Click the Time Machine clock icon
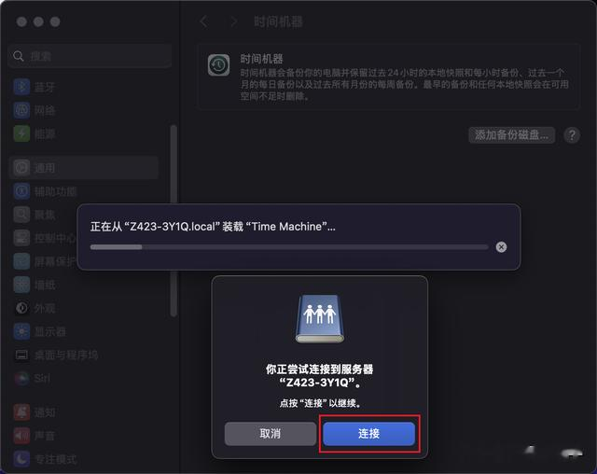 point(218,65)
